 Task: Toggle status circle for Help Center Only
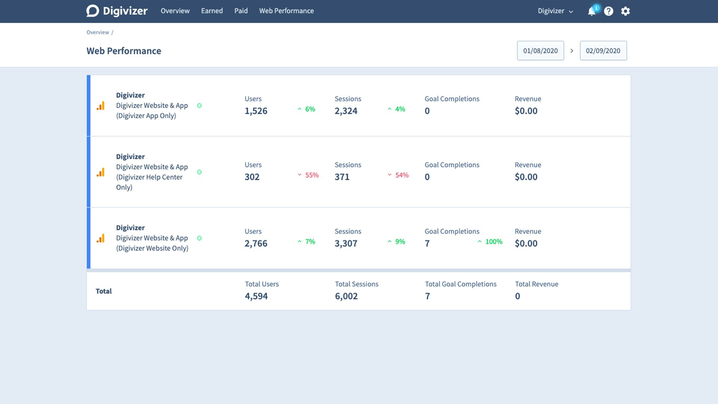pos(199,172)
